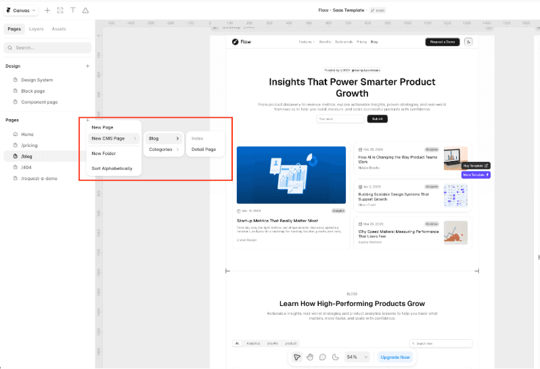The image size is (540, 369).
Task: Open the Component page entry
Action: pyautogui.click(x=39, y=102)
